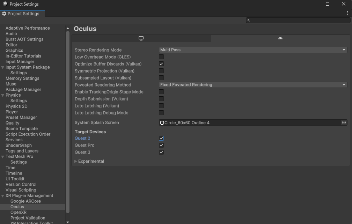Image resolution: width=352 pixels, height=224 pixels.
Task: Click the magnifier icon in search
Action: pyautogui.click(x=249, y=20)
